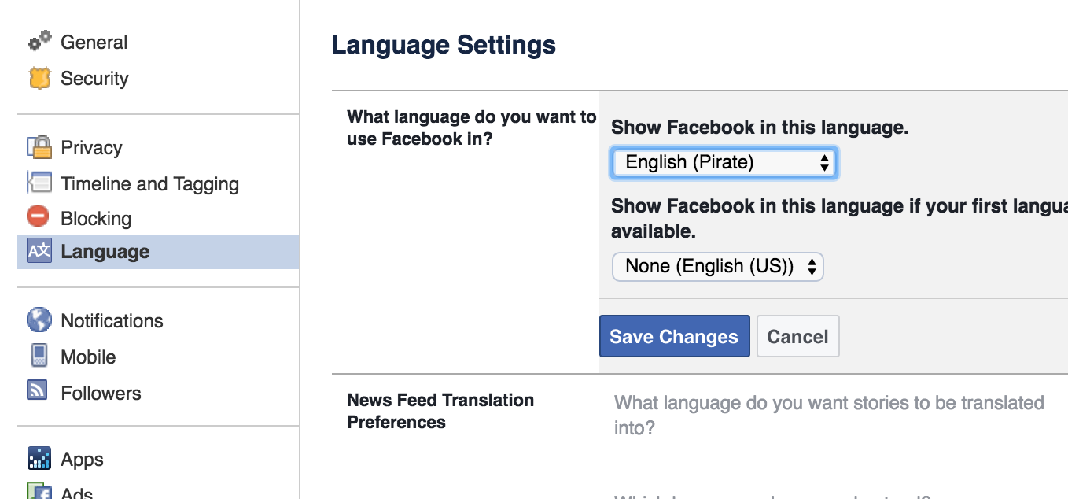Open the Ads settings page
1068x499 pixels.
tap(77, 493)
